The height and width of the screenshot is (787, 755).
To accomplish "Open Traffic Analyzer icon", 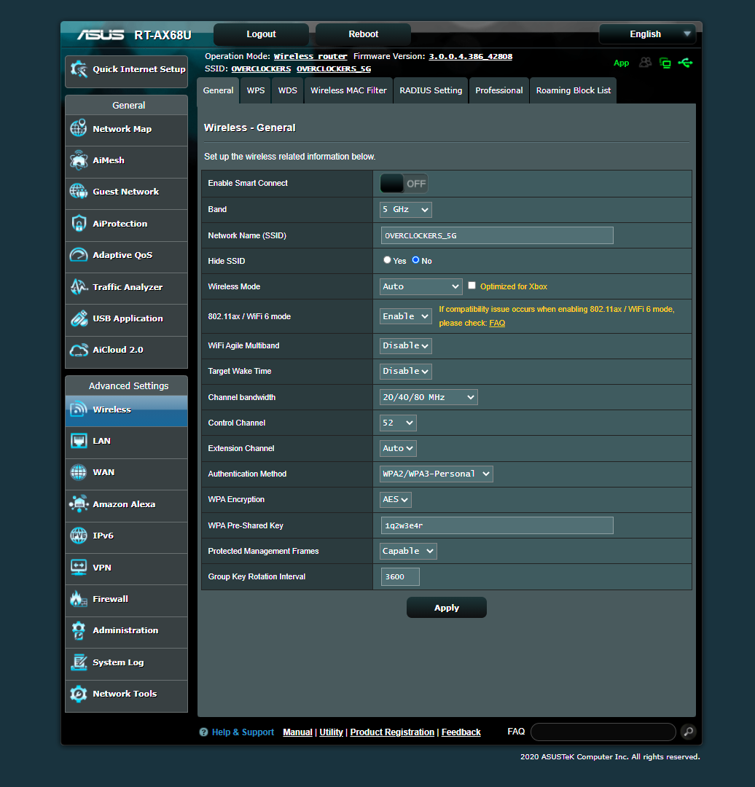I will (79, 286).
